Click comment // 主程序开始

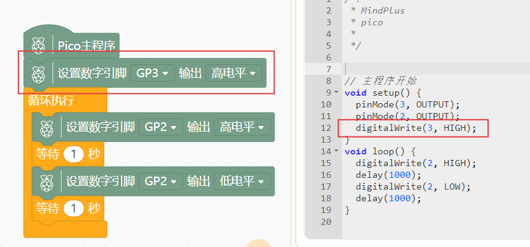tap(381, 82)
